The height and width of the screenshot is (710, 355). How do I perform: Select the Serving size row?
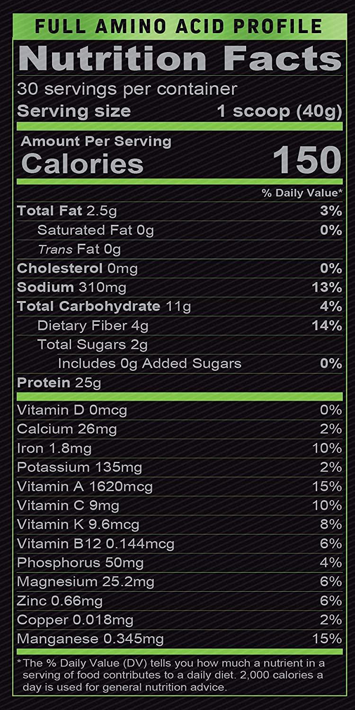point(179,111)
